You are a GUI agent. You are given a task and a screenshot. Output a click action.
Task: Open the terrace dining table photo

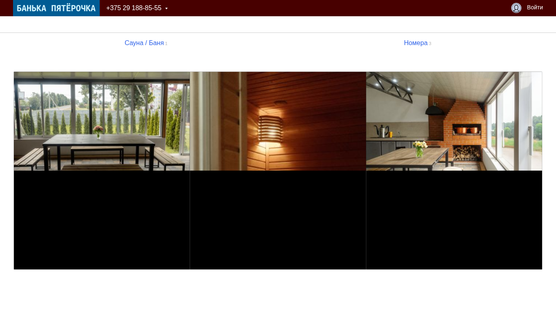pyautogui.click(x=102, y=121)
